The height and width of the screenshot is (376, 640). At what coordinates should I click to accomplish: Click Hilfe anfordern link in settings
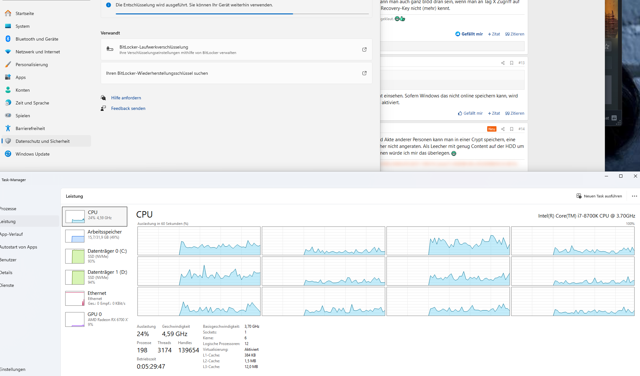(126, 97)
